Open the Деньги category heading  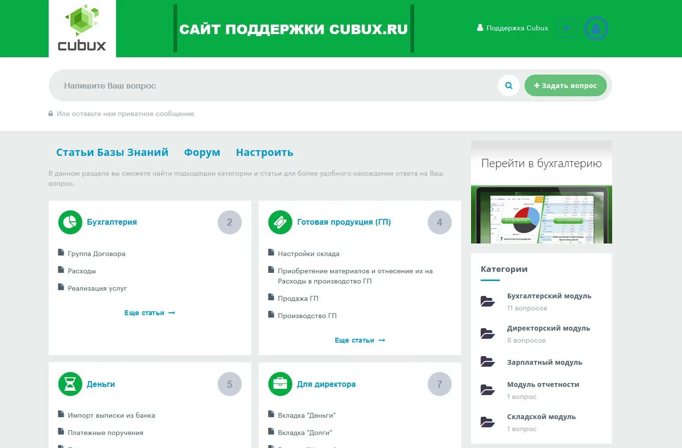point(101,384)
